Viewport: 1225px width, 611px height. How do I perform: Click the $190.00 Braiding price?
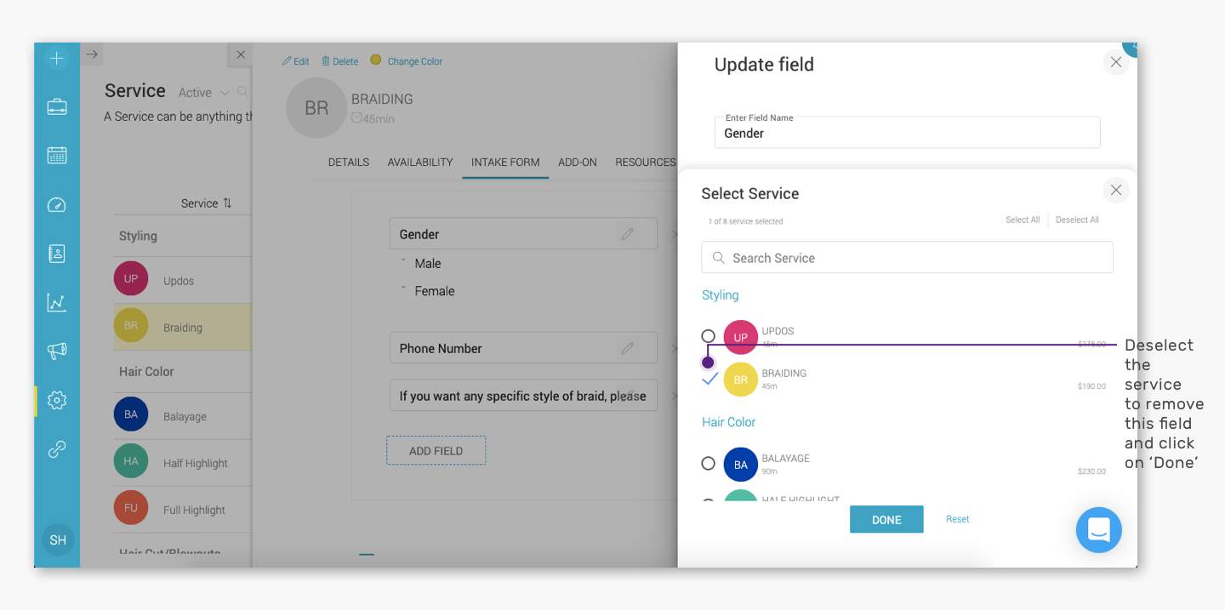(x=1091, y=386)
